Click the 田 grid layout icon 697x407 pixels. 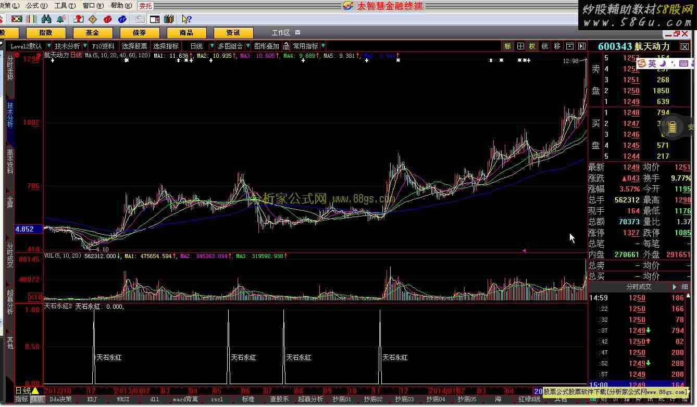coord(520,46)
